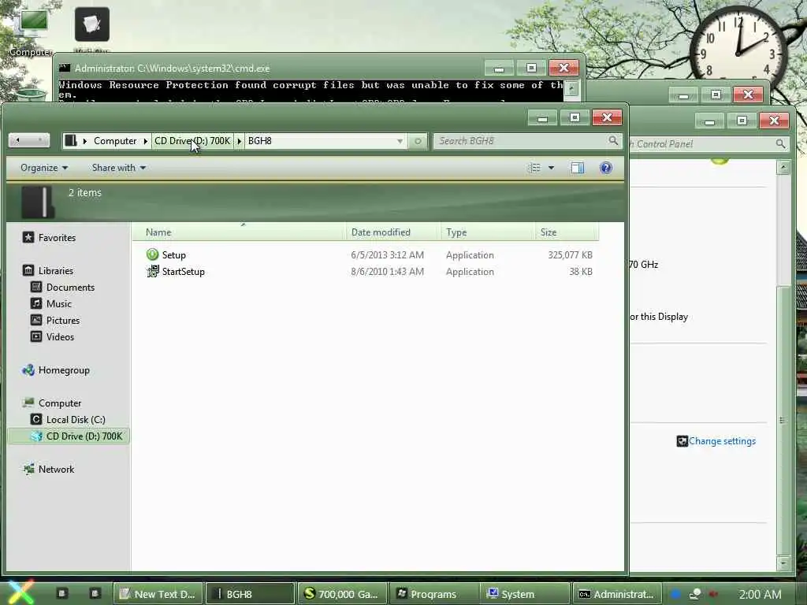Expand the address bar history dropdown
Image resolution: width=807 pixels, height=605 pixels.
point(400,141)
